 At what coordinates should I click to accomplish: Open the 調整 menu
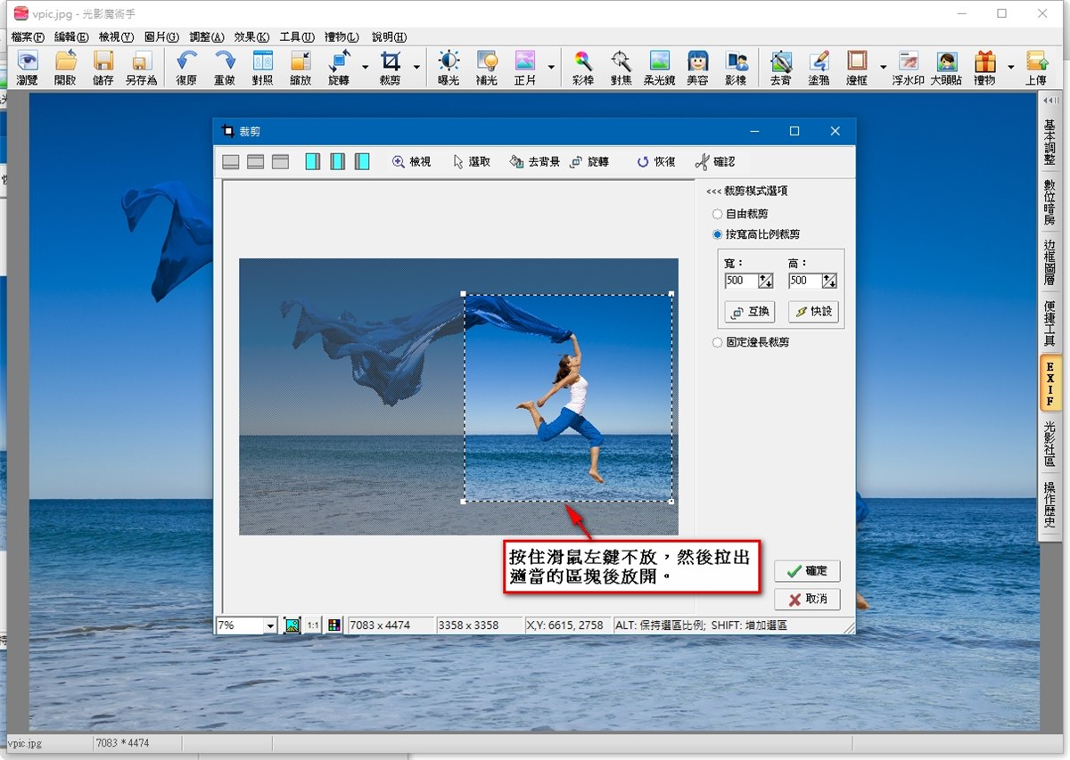pos(206,37)
